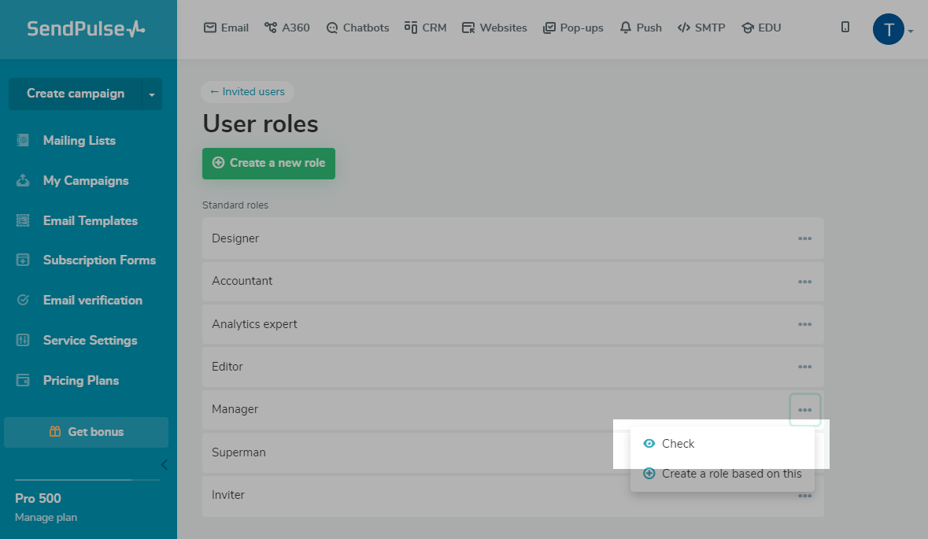Click the Manage plan link
The image size is (928, 539).
coord(46,518)
